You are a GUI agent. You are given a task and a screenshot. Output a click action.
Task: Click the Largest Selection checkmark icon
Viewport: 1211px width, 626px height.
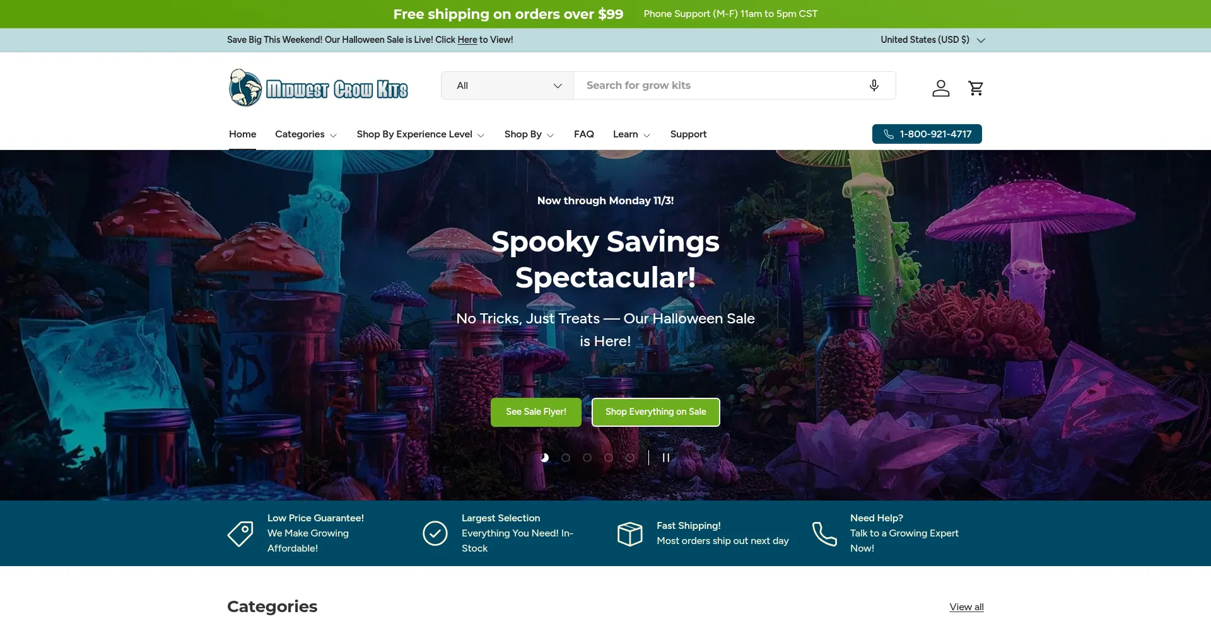point(435,533)
